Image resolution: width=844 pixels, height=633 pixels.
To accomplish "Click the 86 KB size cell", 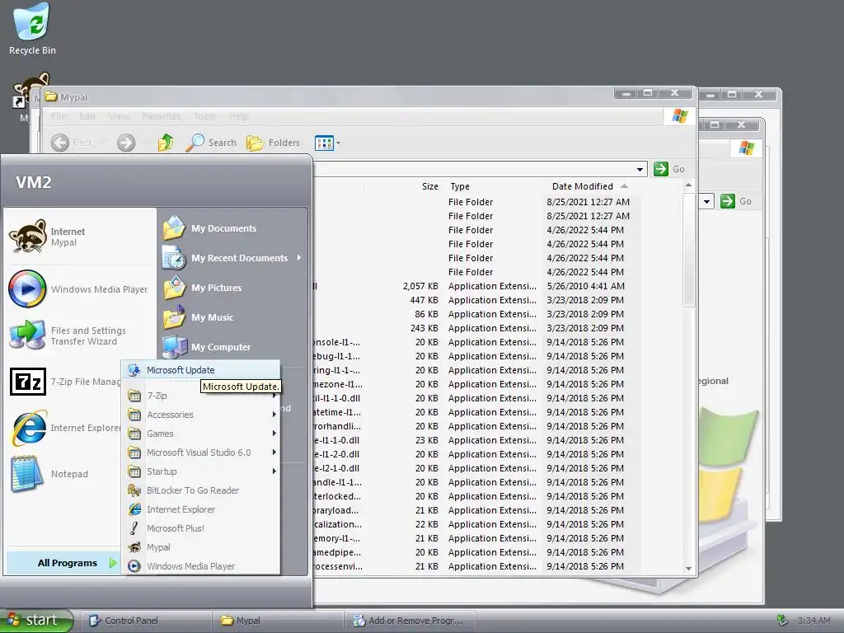I will [426, 314].
